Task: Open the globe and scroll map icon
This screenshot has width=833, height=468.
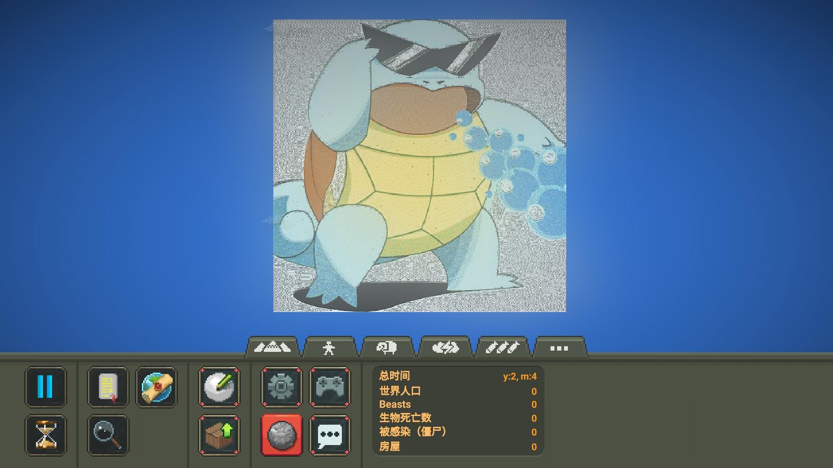Action: pyautogui.click(x=157, y=387)
